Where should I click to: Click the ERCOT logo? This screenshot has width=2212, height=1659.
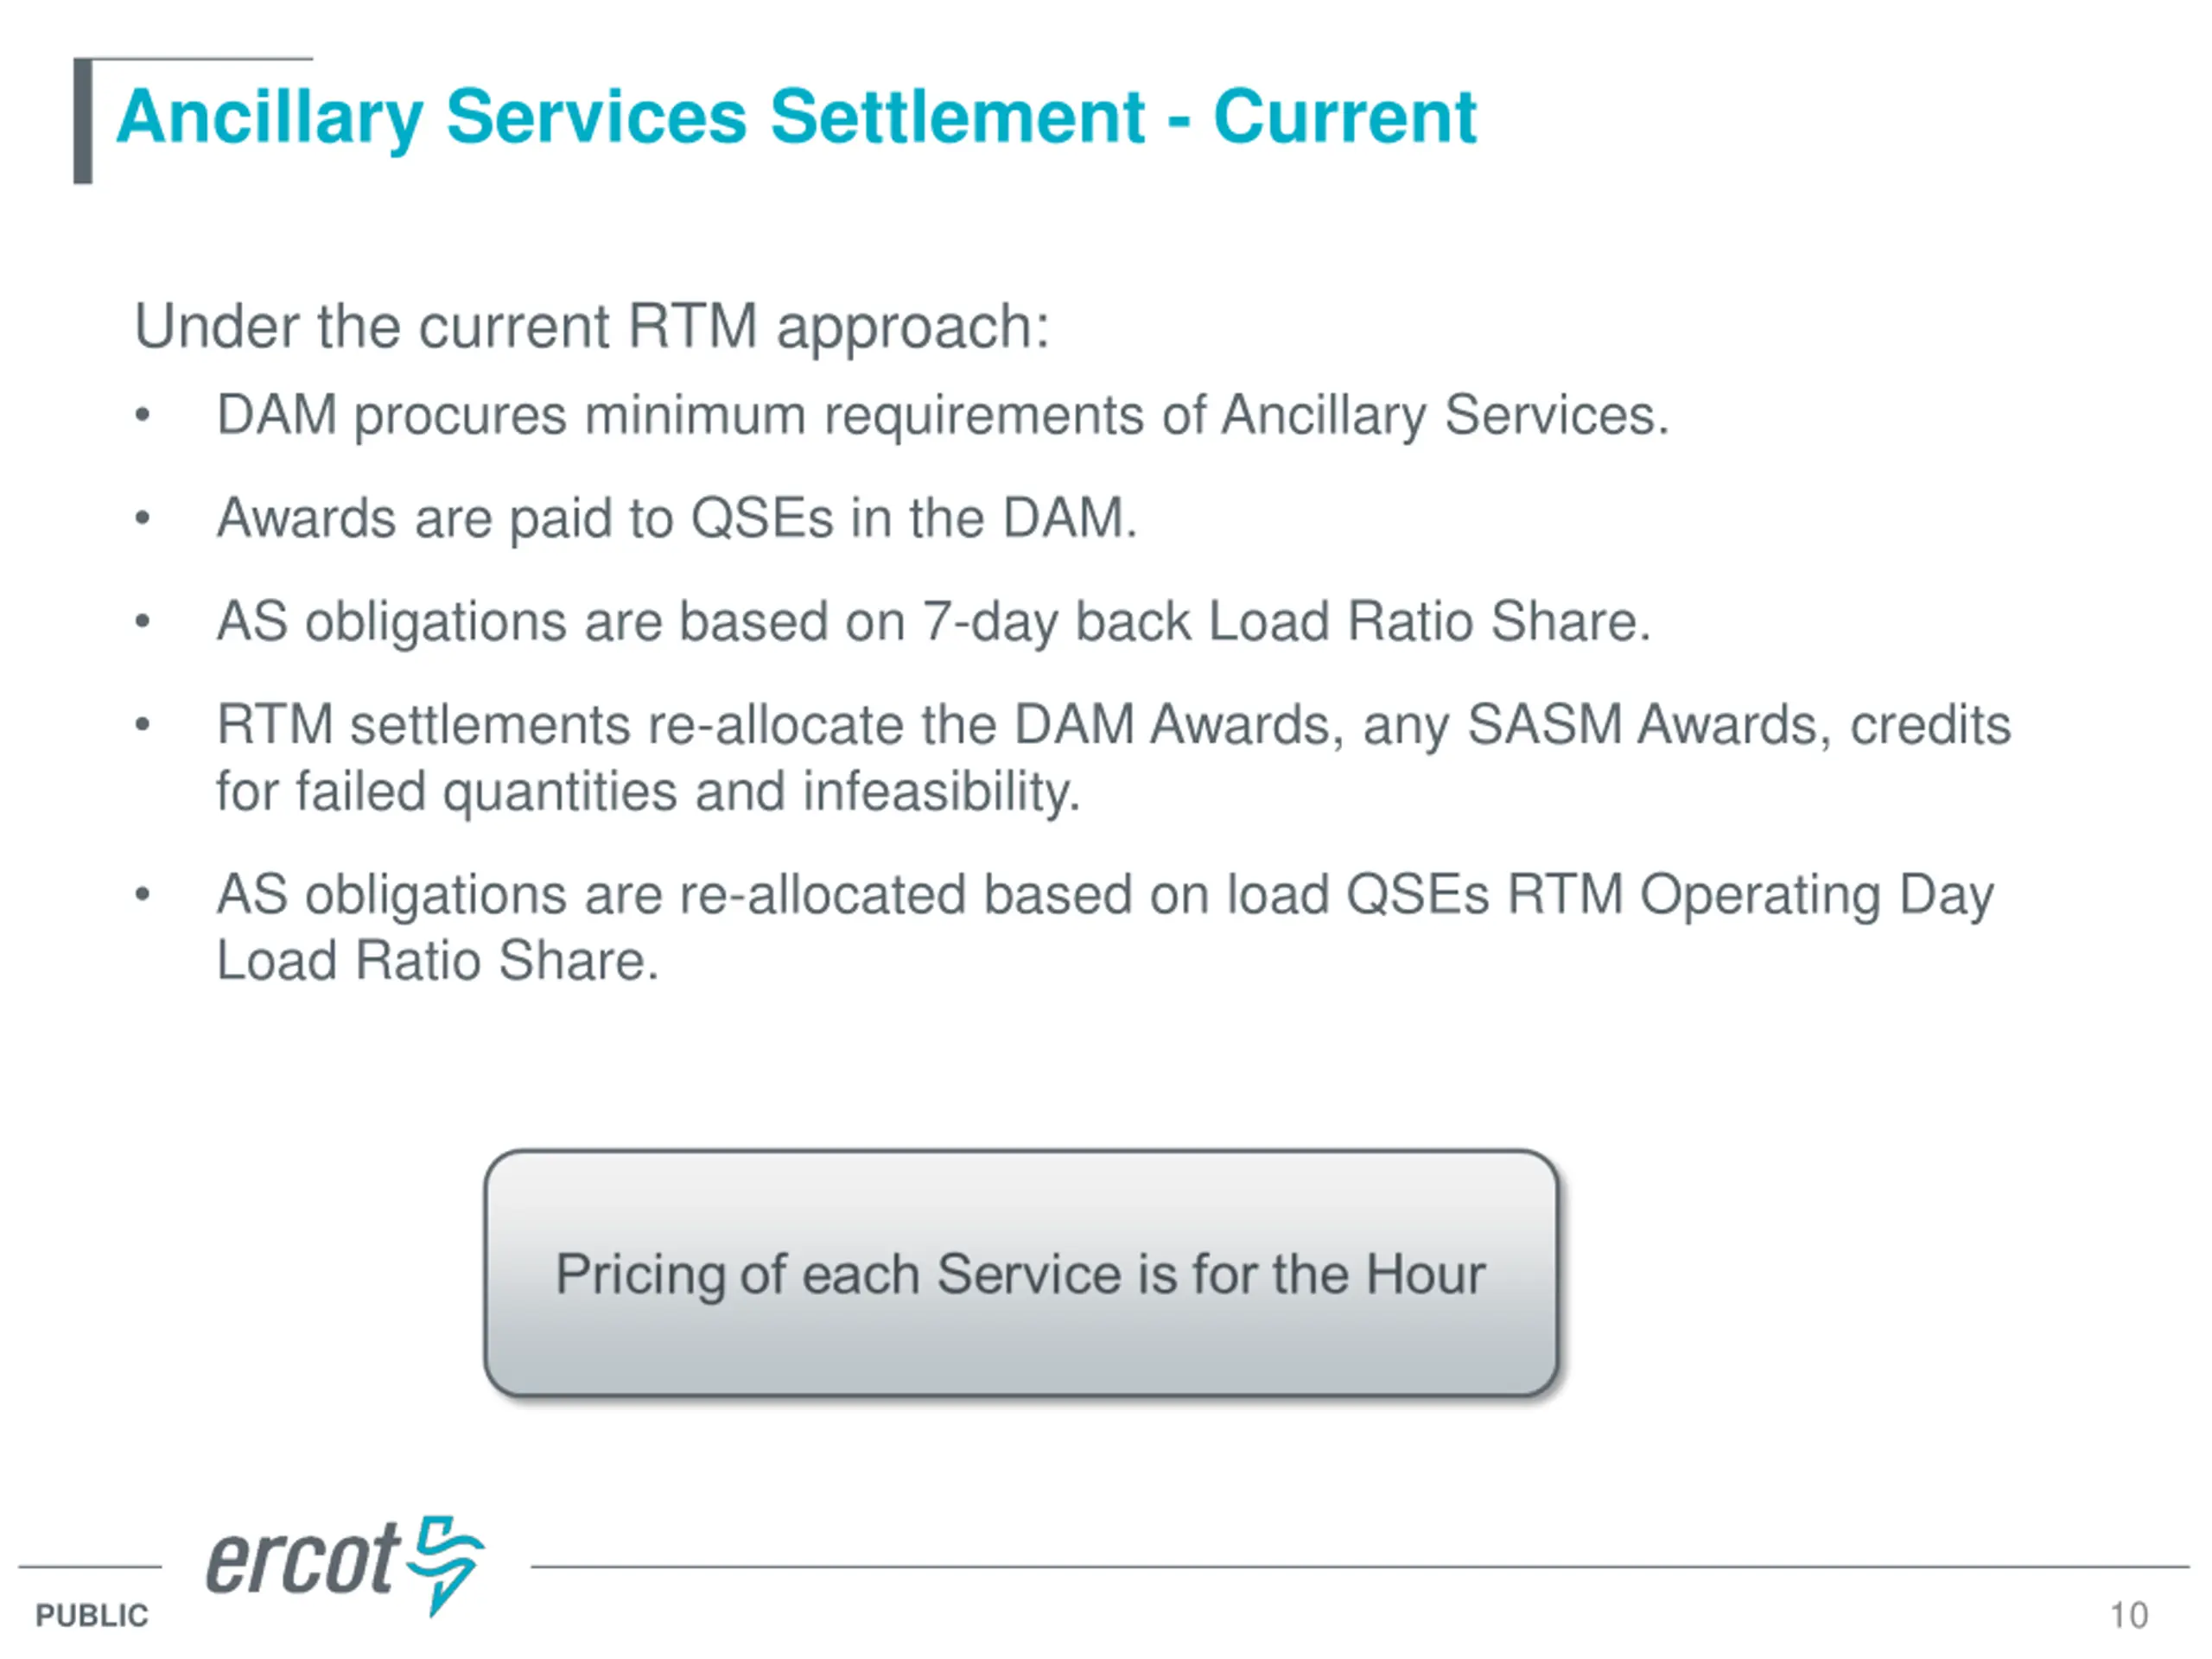(x=345, y=1566)
